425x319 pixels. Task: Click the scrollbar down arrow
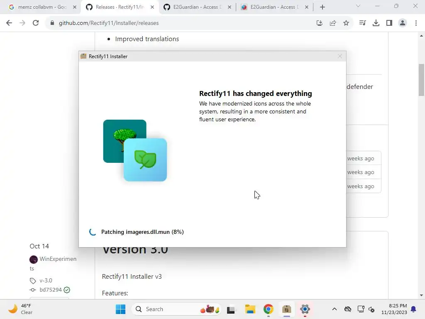[421, 295]
